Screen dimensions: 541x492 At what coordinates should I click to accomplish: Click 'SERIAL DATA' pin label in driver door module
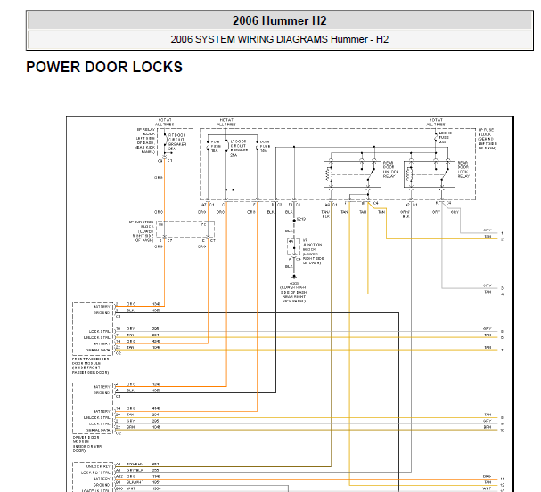coord(98,430)
